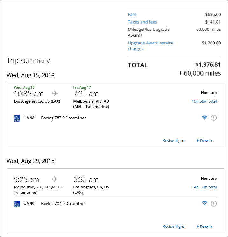Click the United logo beside UA 99
Viewport: 228px width, 237px height.
(17, 204)
